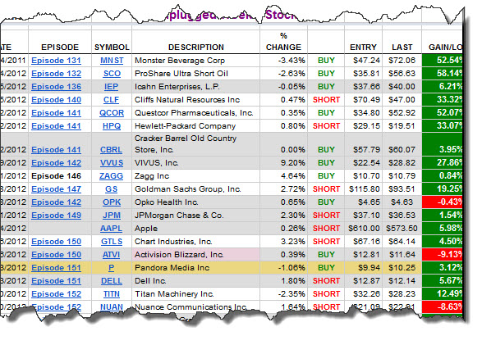Select the ENTRY column header

pos(363,48)
